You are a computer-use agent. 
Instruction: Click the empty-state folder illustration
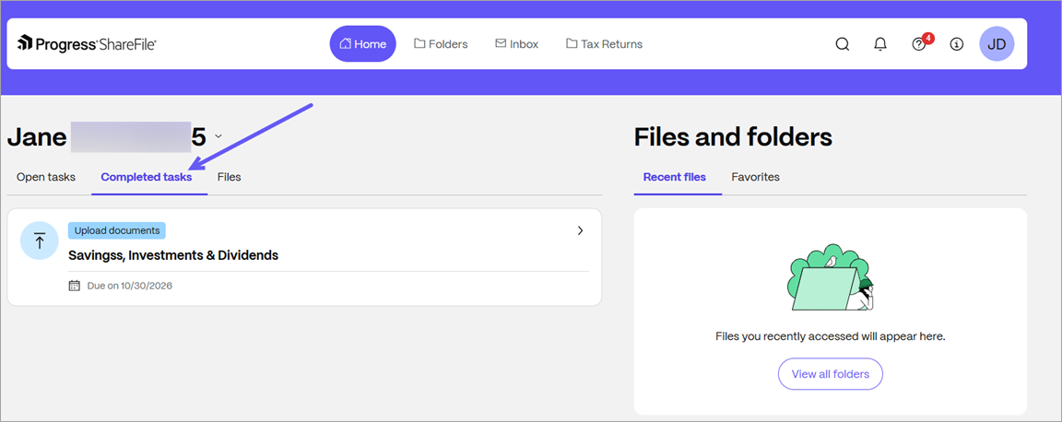pyautogui.click(x=831, y=277)
